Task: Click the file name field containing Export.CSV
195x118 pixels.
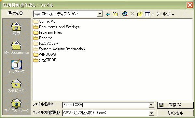Action: click(106, 105)
